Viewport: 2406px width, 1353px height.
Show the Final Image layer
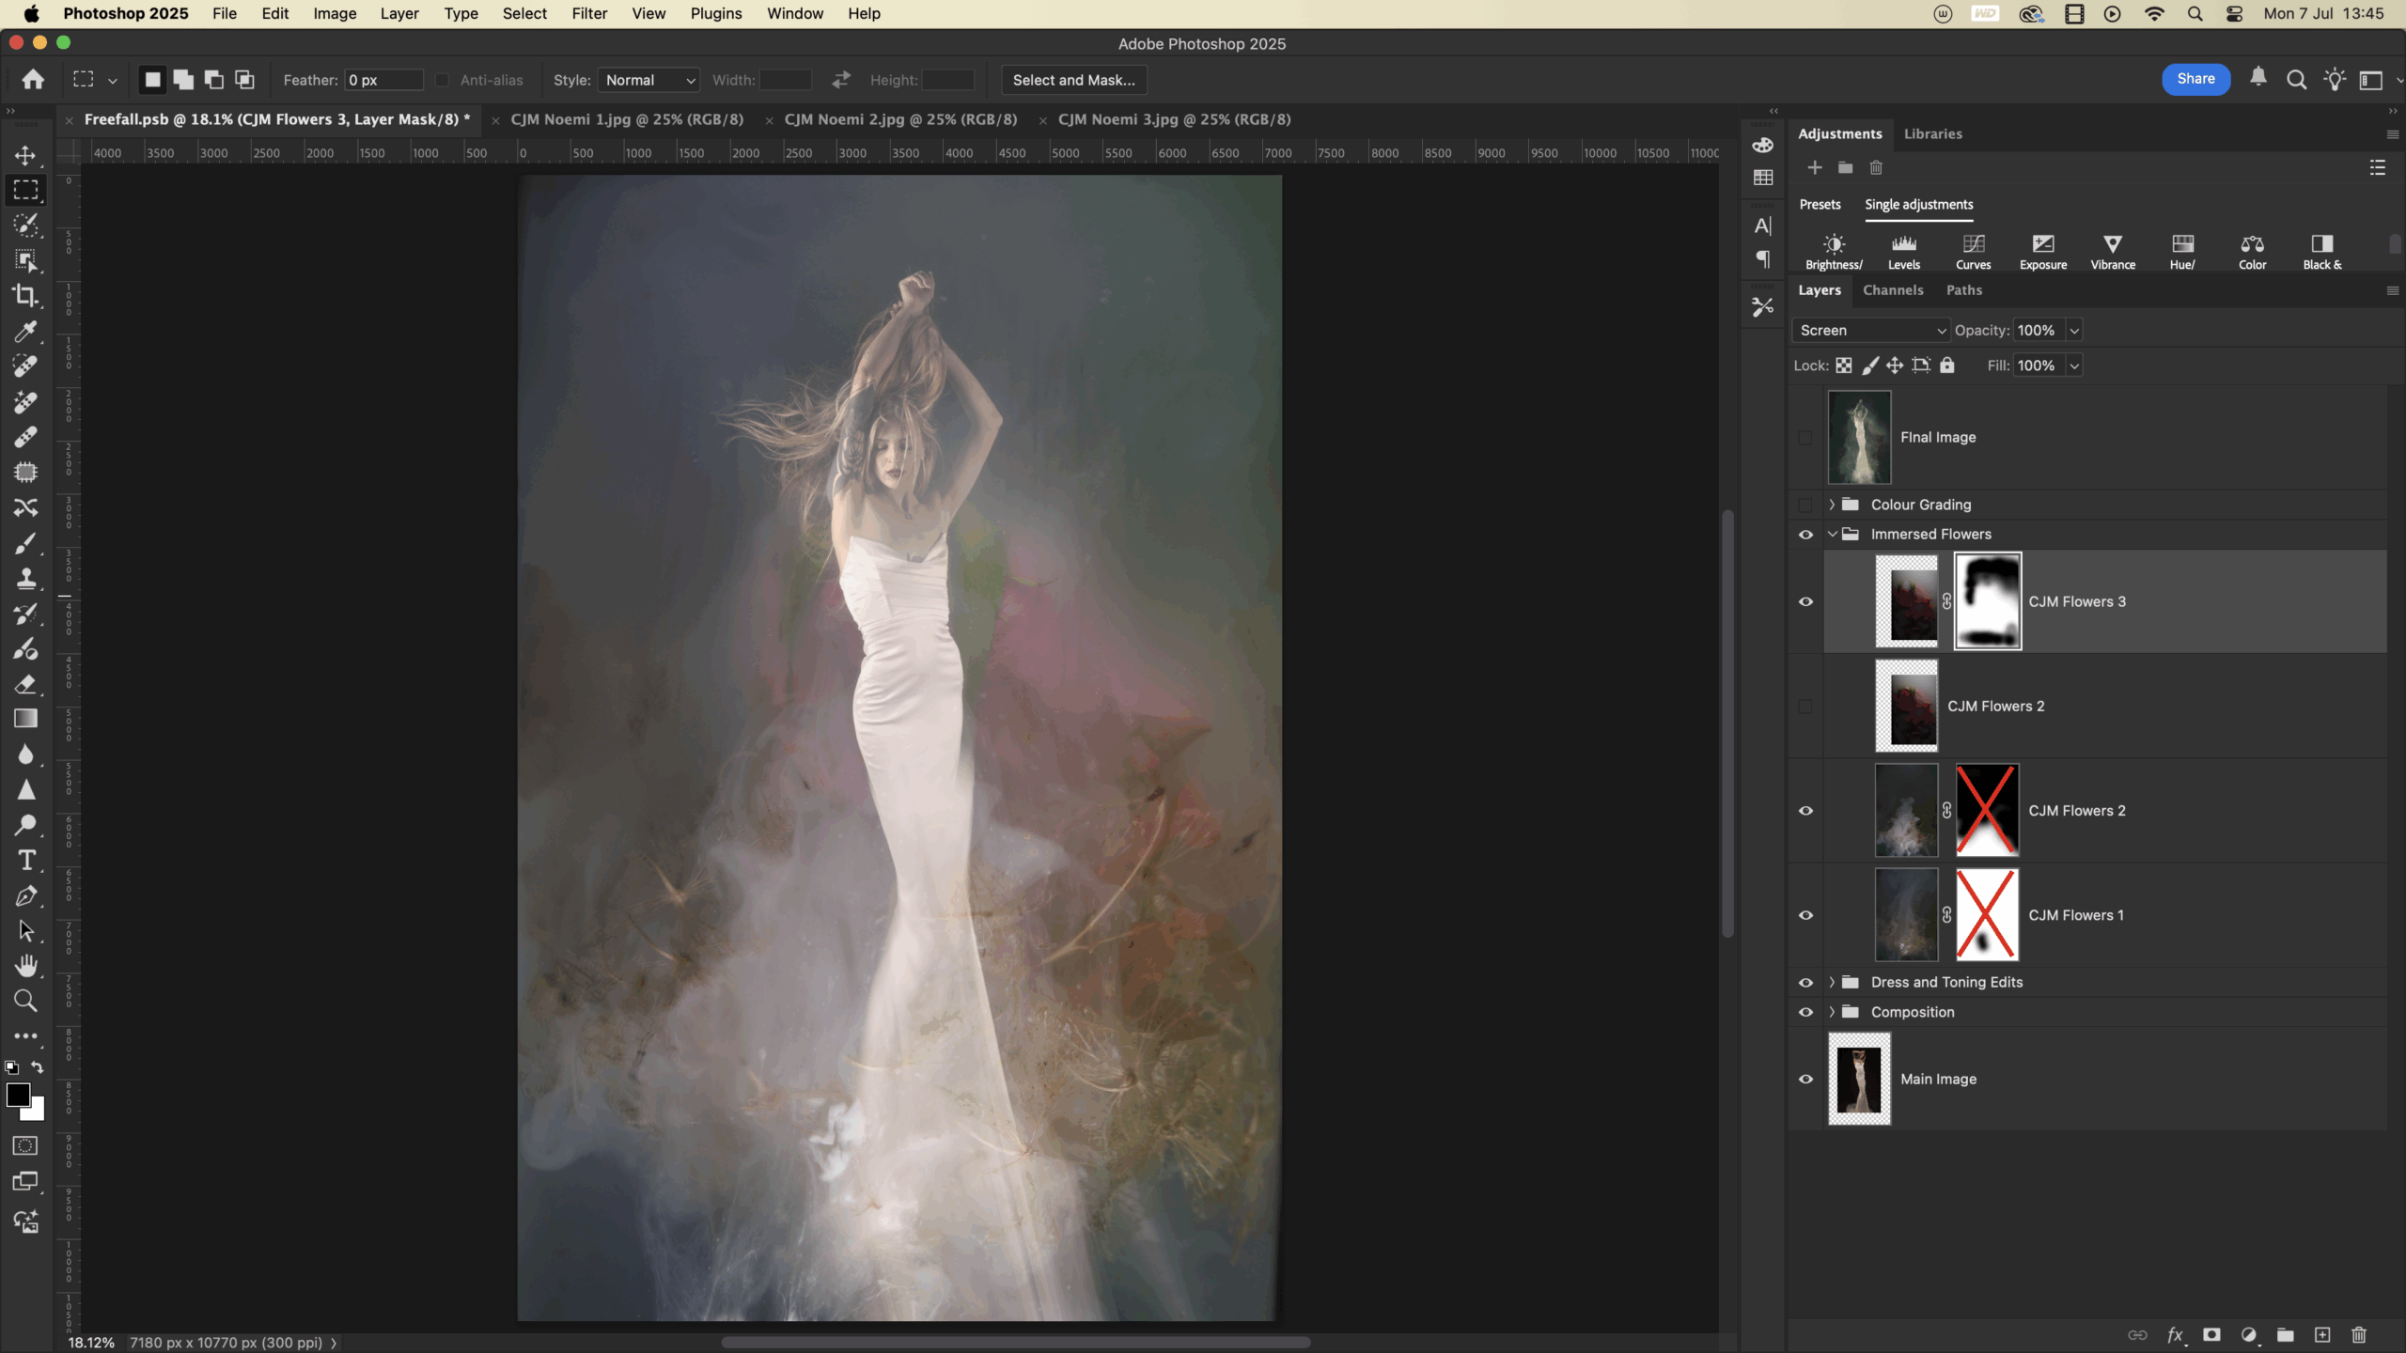1805,438
